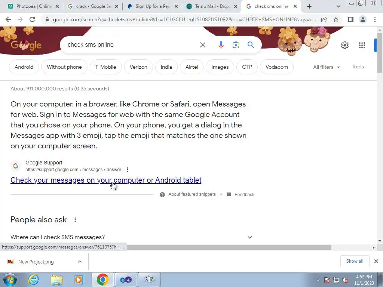The height and width of the screenshot is (287, 383).
Task: Launch Internet Explorer from taskbar
Action: 33,280
